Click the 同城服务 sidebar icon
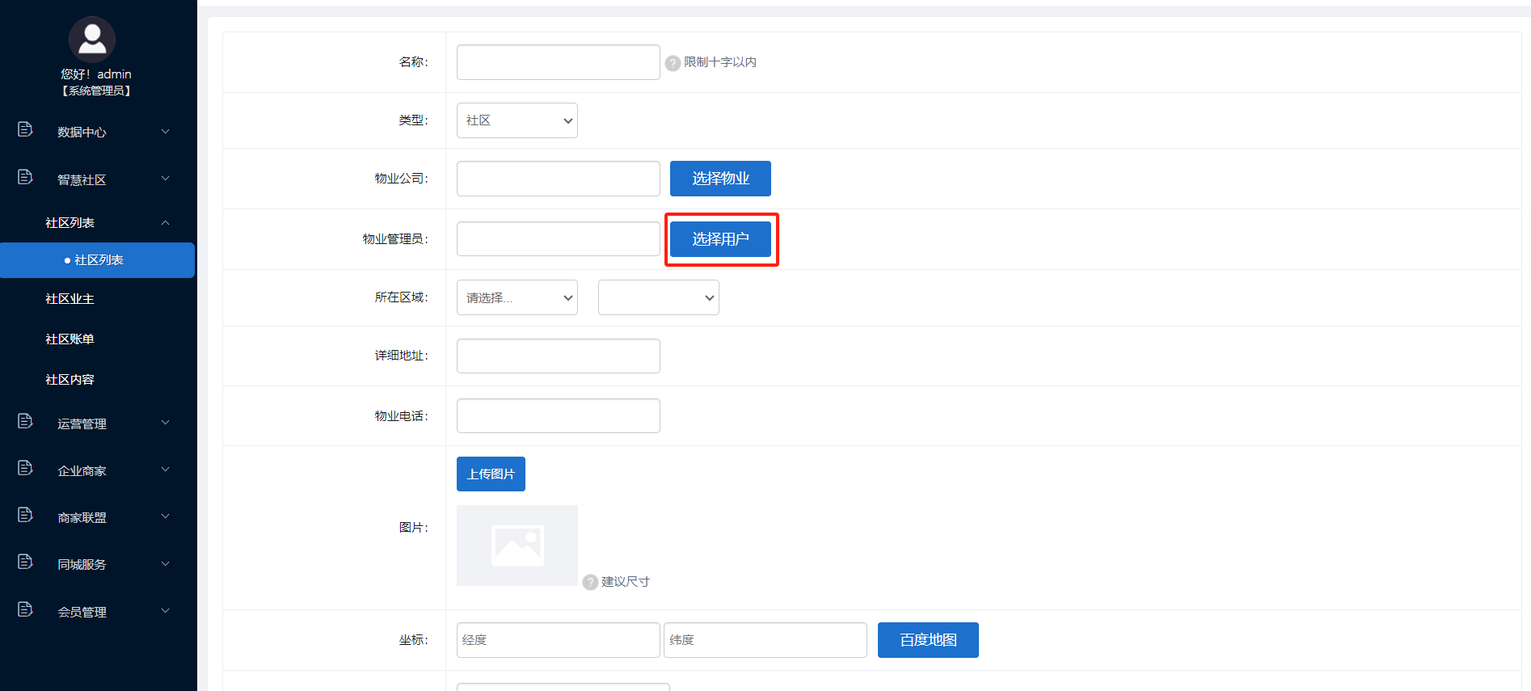 pyautogui.click(x=25, y=562)
